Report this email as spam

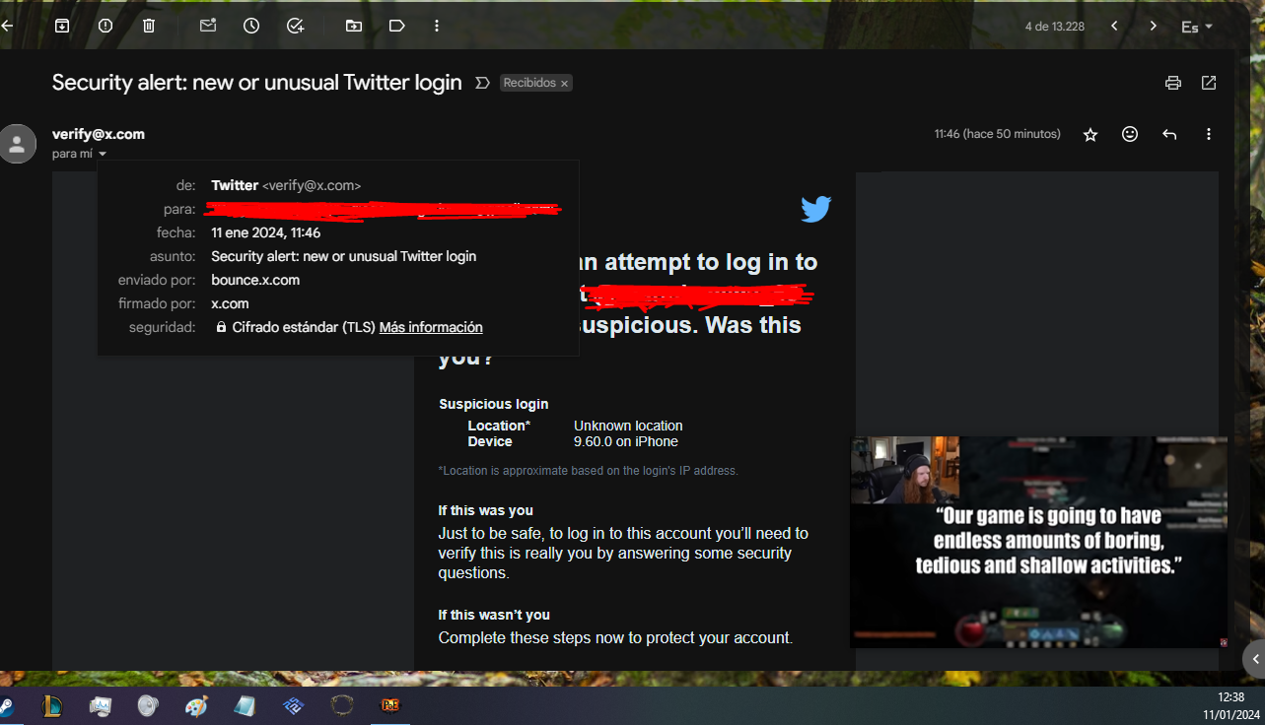[x=105, y=26]
